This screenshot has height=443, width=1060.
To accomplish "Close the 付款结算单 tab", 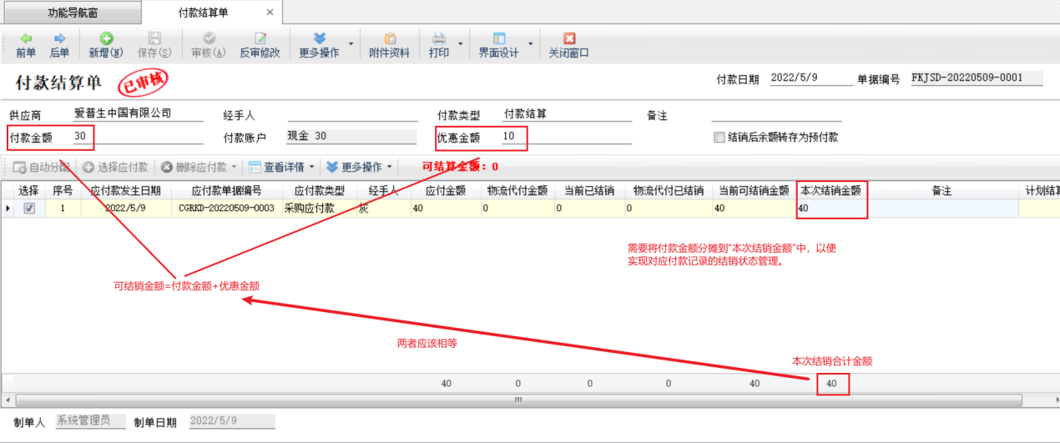I will click(x=269, y=13).
